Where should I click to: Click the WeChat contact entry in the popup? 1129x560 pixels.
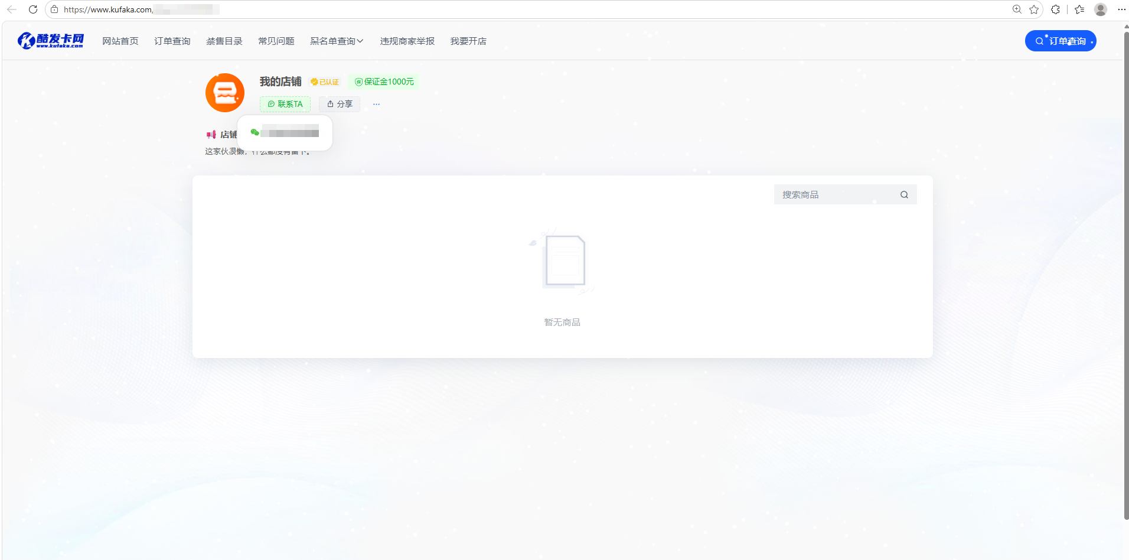tap(285, 132)
